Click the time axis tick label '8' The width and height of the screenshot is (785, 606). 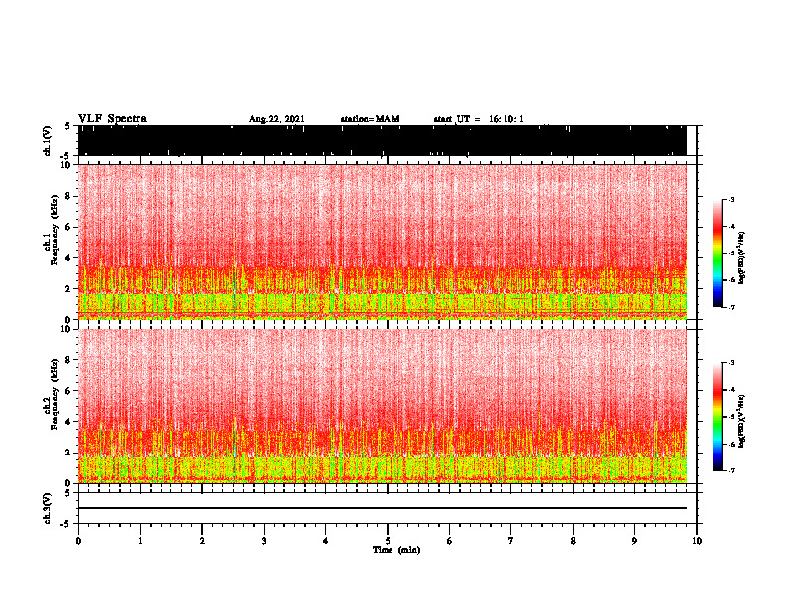coord(573,541)
